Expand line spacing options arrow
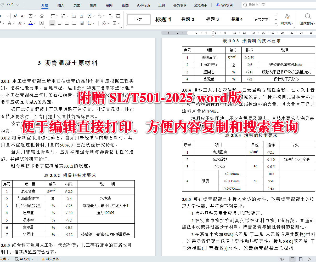This screenshot has width=316, height=262. [93, 23]
